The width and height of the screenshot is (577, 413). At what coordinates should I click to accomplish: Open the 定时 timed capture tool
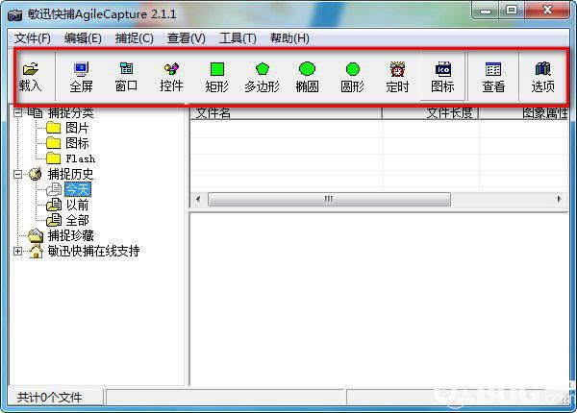tap(397, 77)
